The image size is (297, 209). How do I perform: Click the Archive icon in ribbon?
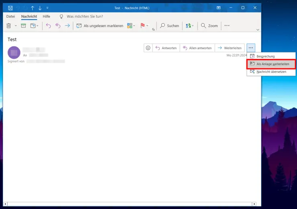(x=23, y=26)
